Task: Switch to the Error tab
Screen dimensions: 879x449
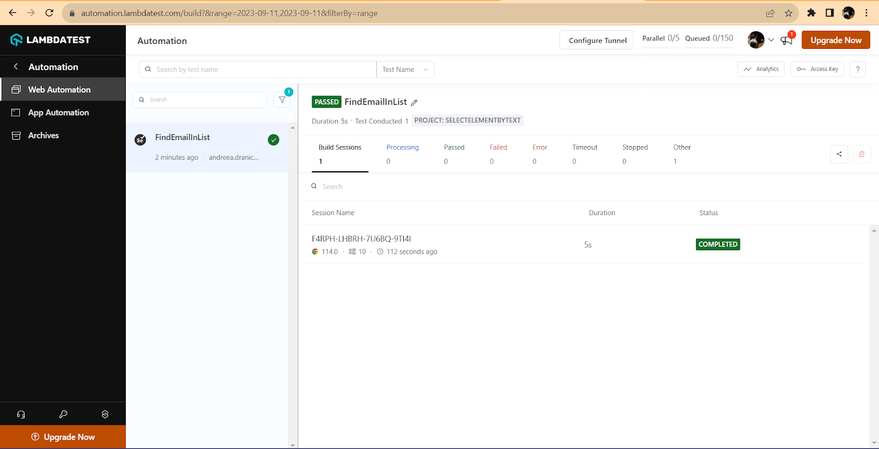Action: tap(539, 154)
